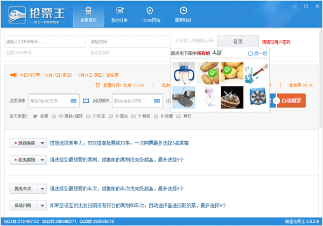Switch to 我的订单 tab
This screenshot has height=226, width=323.
[120, 15]
